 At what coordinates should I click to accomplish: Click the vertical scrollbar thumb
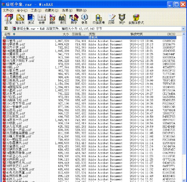pos(184,95)
